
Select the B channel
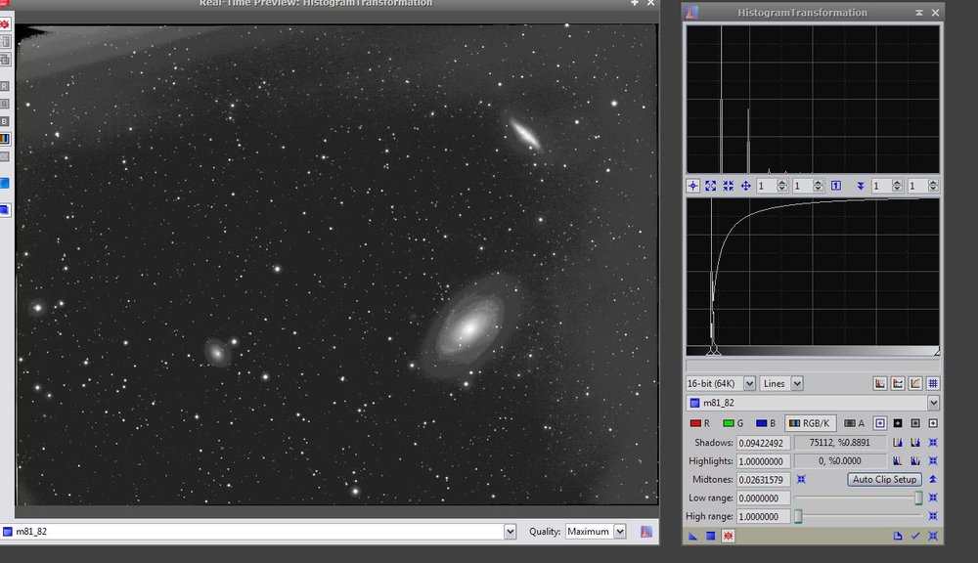point(766,423)
